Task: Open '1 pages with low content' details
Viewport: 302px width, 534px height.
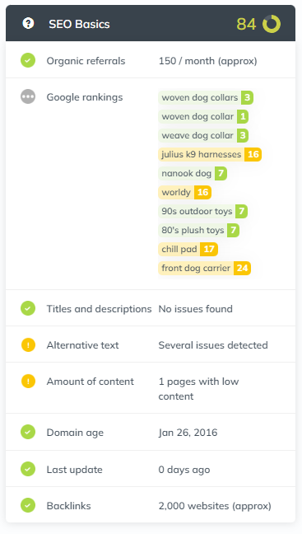Action: [x=198, y=389]
